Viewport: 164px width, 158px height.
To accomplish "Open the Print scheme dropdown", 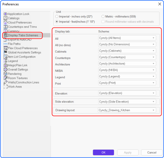I will point(127,83).
